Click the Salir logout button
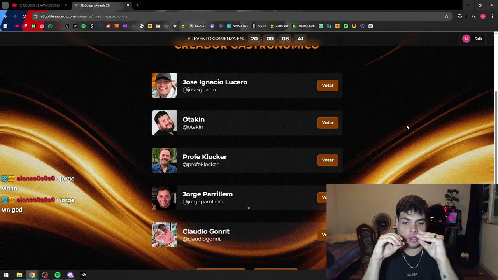This screenshot has height=280, width=498. point(478,38)
